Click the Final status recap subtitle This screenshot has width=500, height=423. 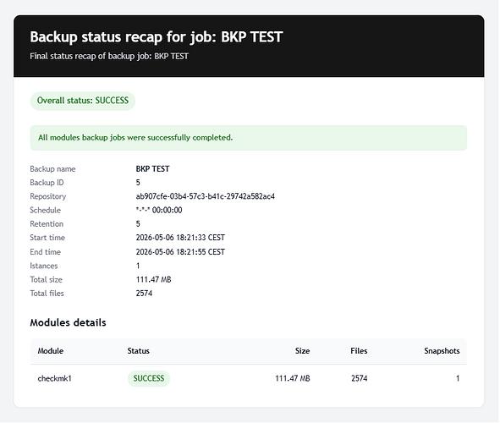tap(109, 57)
